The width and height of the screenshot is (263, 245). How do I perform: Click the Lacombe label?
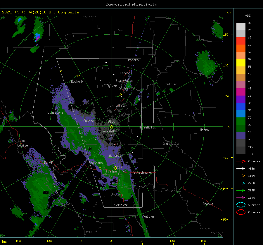click(x=126, y=73)
